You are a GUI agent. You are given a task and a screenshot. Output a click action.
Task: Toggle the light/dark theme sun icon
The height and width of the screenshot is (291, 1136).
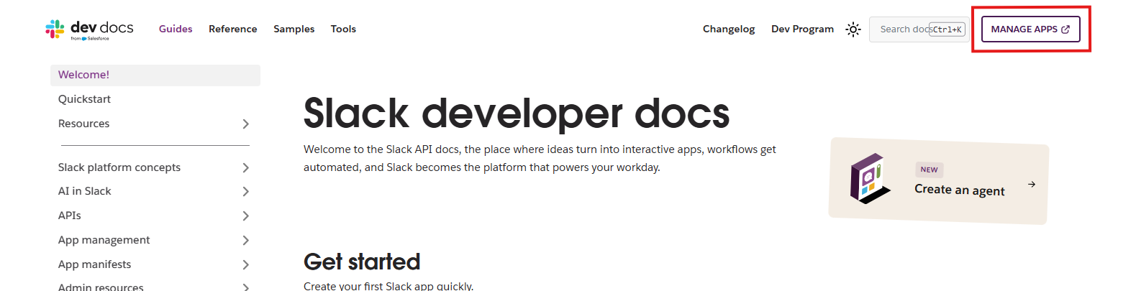point(853,29)
